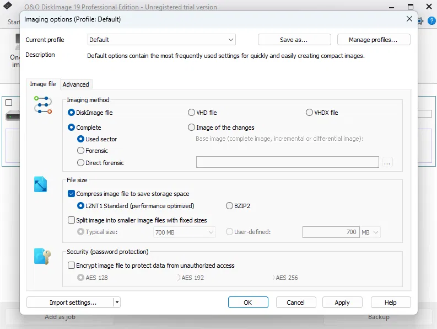Enable Encrypt image file checkbox
Screen dimensions: 437x329
72,266
